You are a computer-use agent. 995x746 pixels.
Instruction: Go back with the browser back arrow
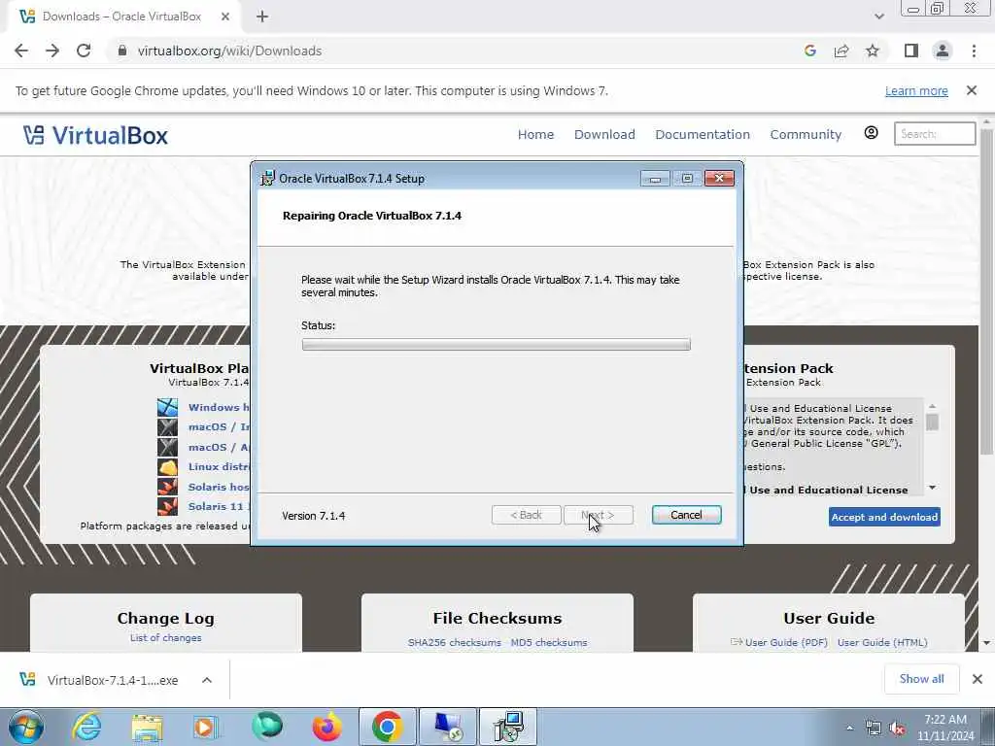(21, 51)
